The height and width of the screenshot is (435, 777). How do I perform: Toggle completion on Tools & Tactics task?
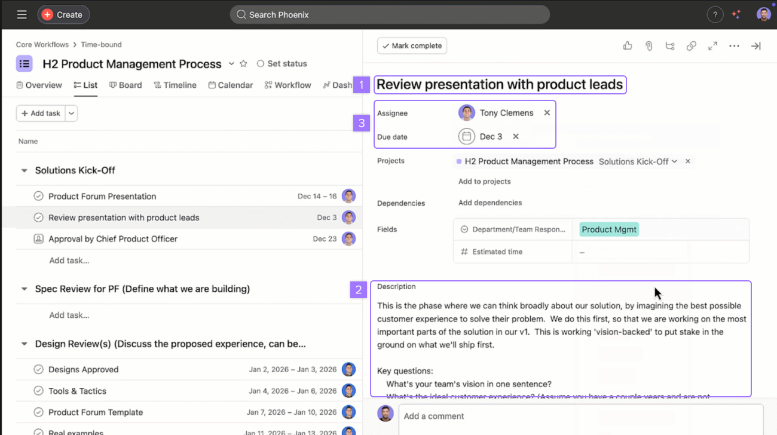(x=38, y=391)
